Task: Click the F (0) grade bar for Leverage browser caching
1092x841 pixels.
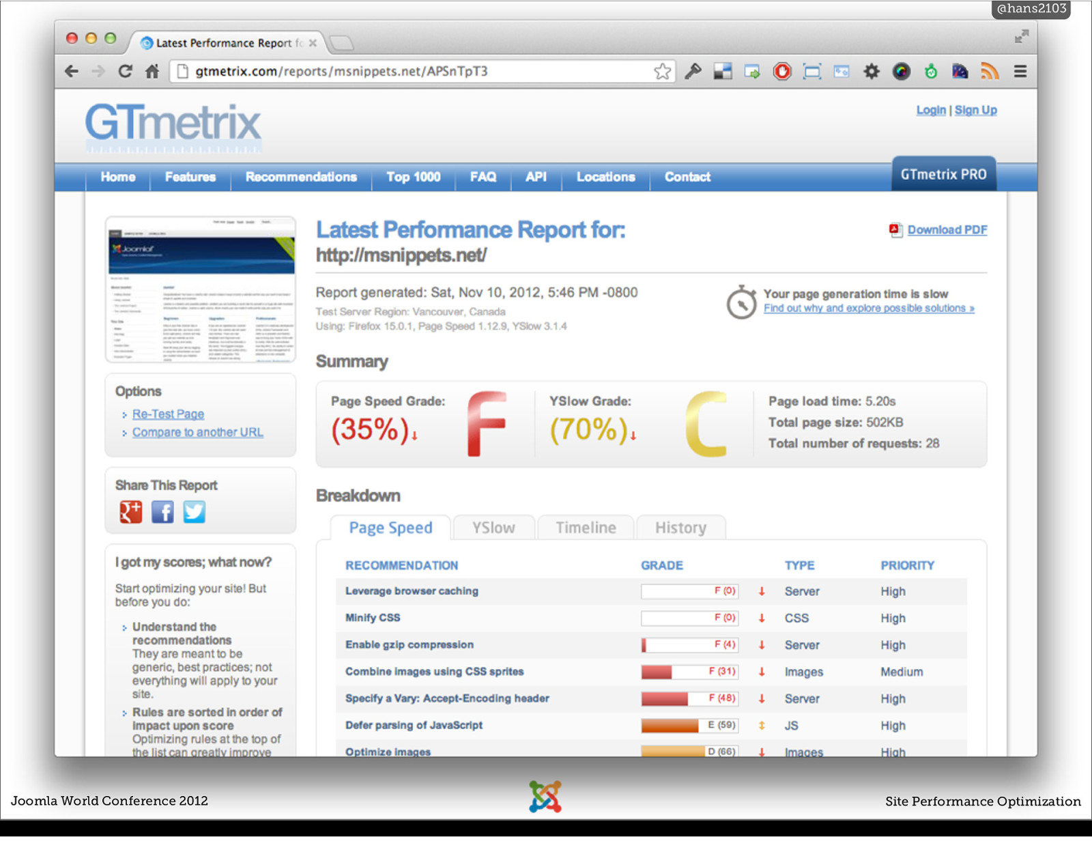Action: [x=689, y=591]
